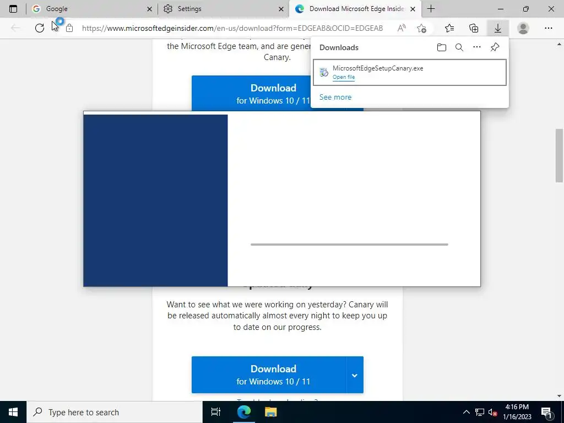
Task: Close the Settings tab
Action: point(281,9)
